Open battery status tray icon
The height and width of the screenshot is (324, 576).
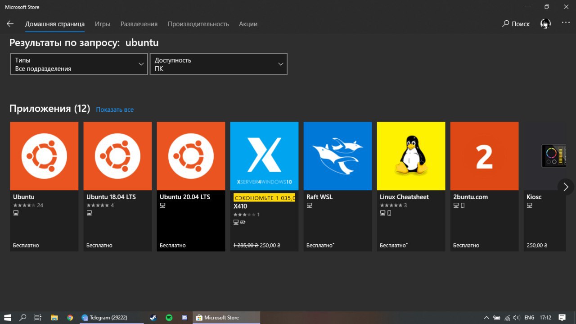click(x=497, y=318)
